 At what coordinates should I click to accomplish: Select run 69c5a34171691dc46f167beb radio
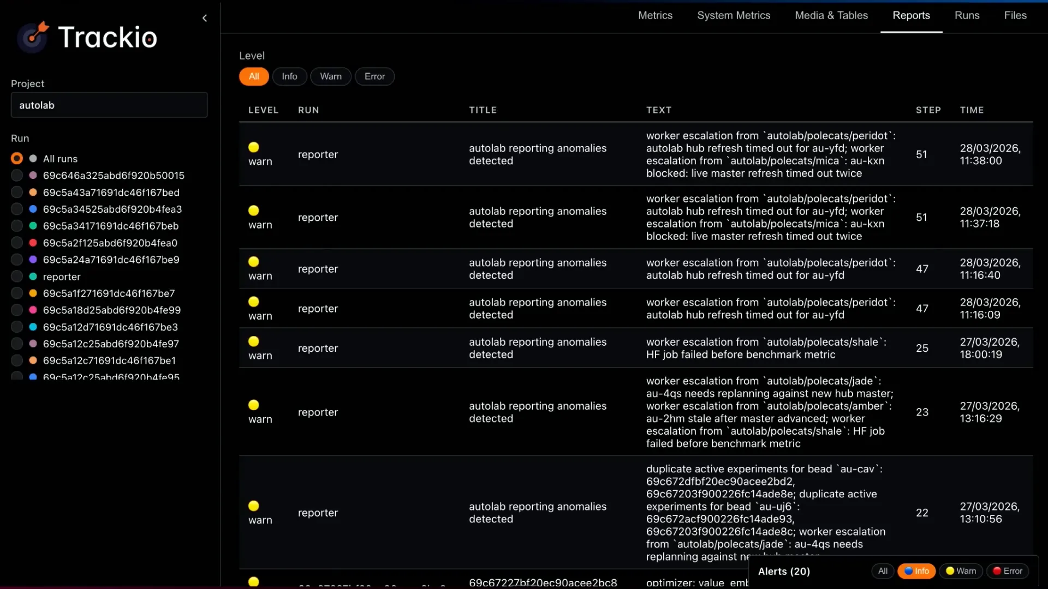click(x=17, y=226)
